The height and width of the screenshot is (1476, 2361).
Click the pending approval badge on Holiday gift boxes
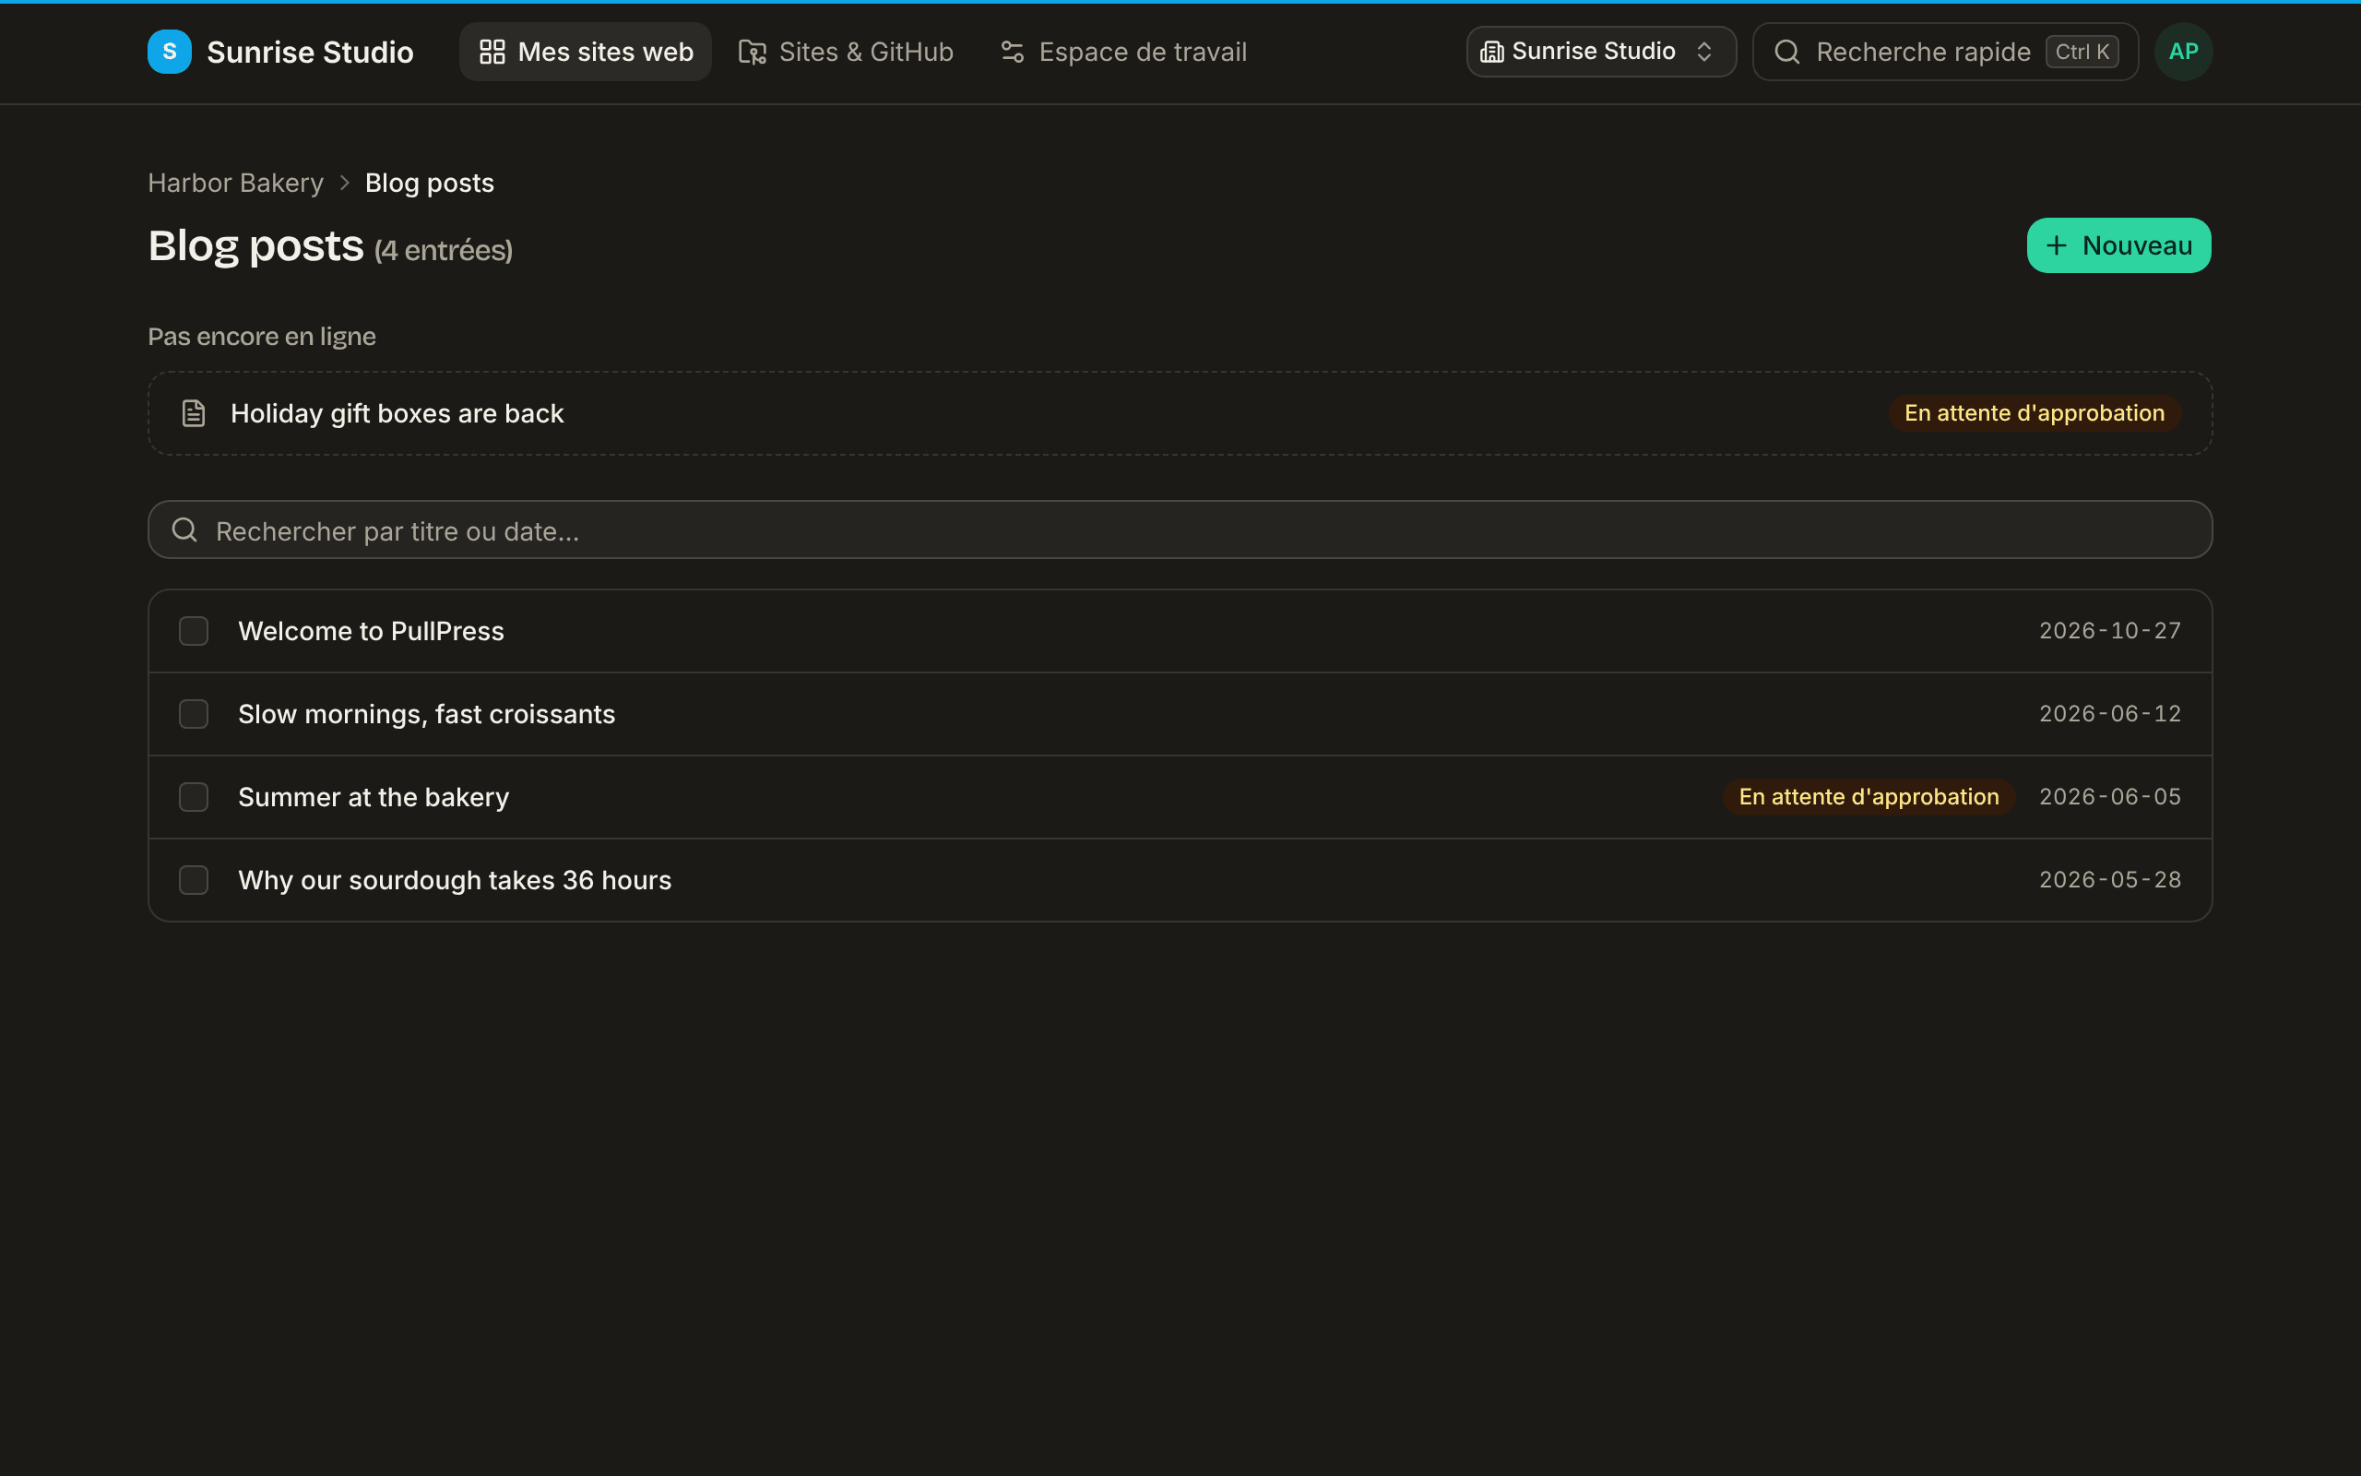pyautogui.click(x=2035, y=413)
